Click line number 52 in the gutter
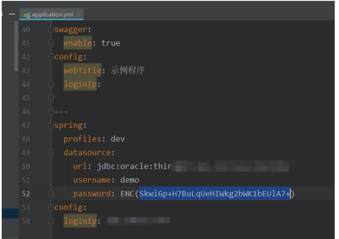 click(x=26, y=194)
